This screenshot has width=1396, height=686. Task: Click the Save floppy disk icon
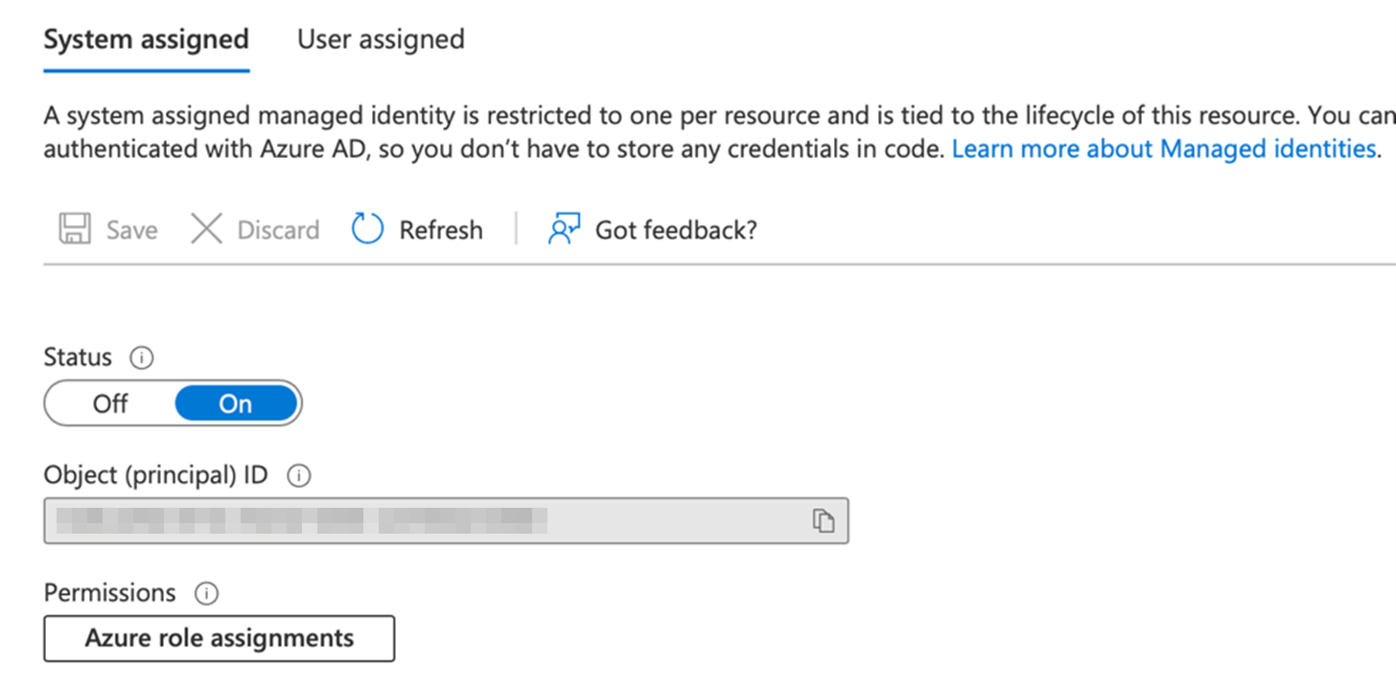(x=75, y=230)
